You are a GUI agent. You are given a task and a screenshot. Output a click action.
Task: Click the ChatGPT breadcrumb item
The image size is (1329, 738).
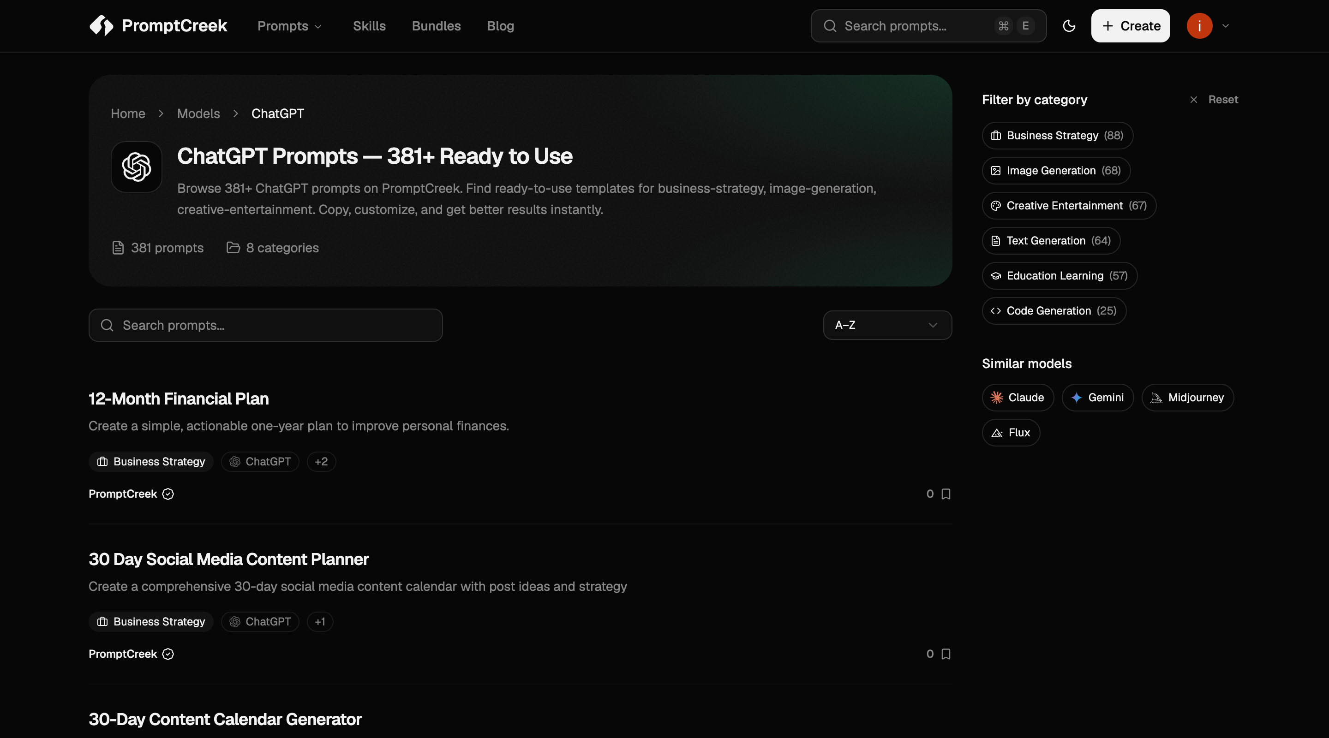tap(277, 113)
